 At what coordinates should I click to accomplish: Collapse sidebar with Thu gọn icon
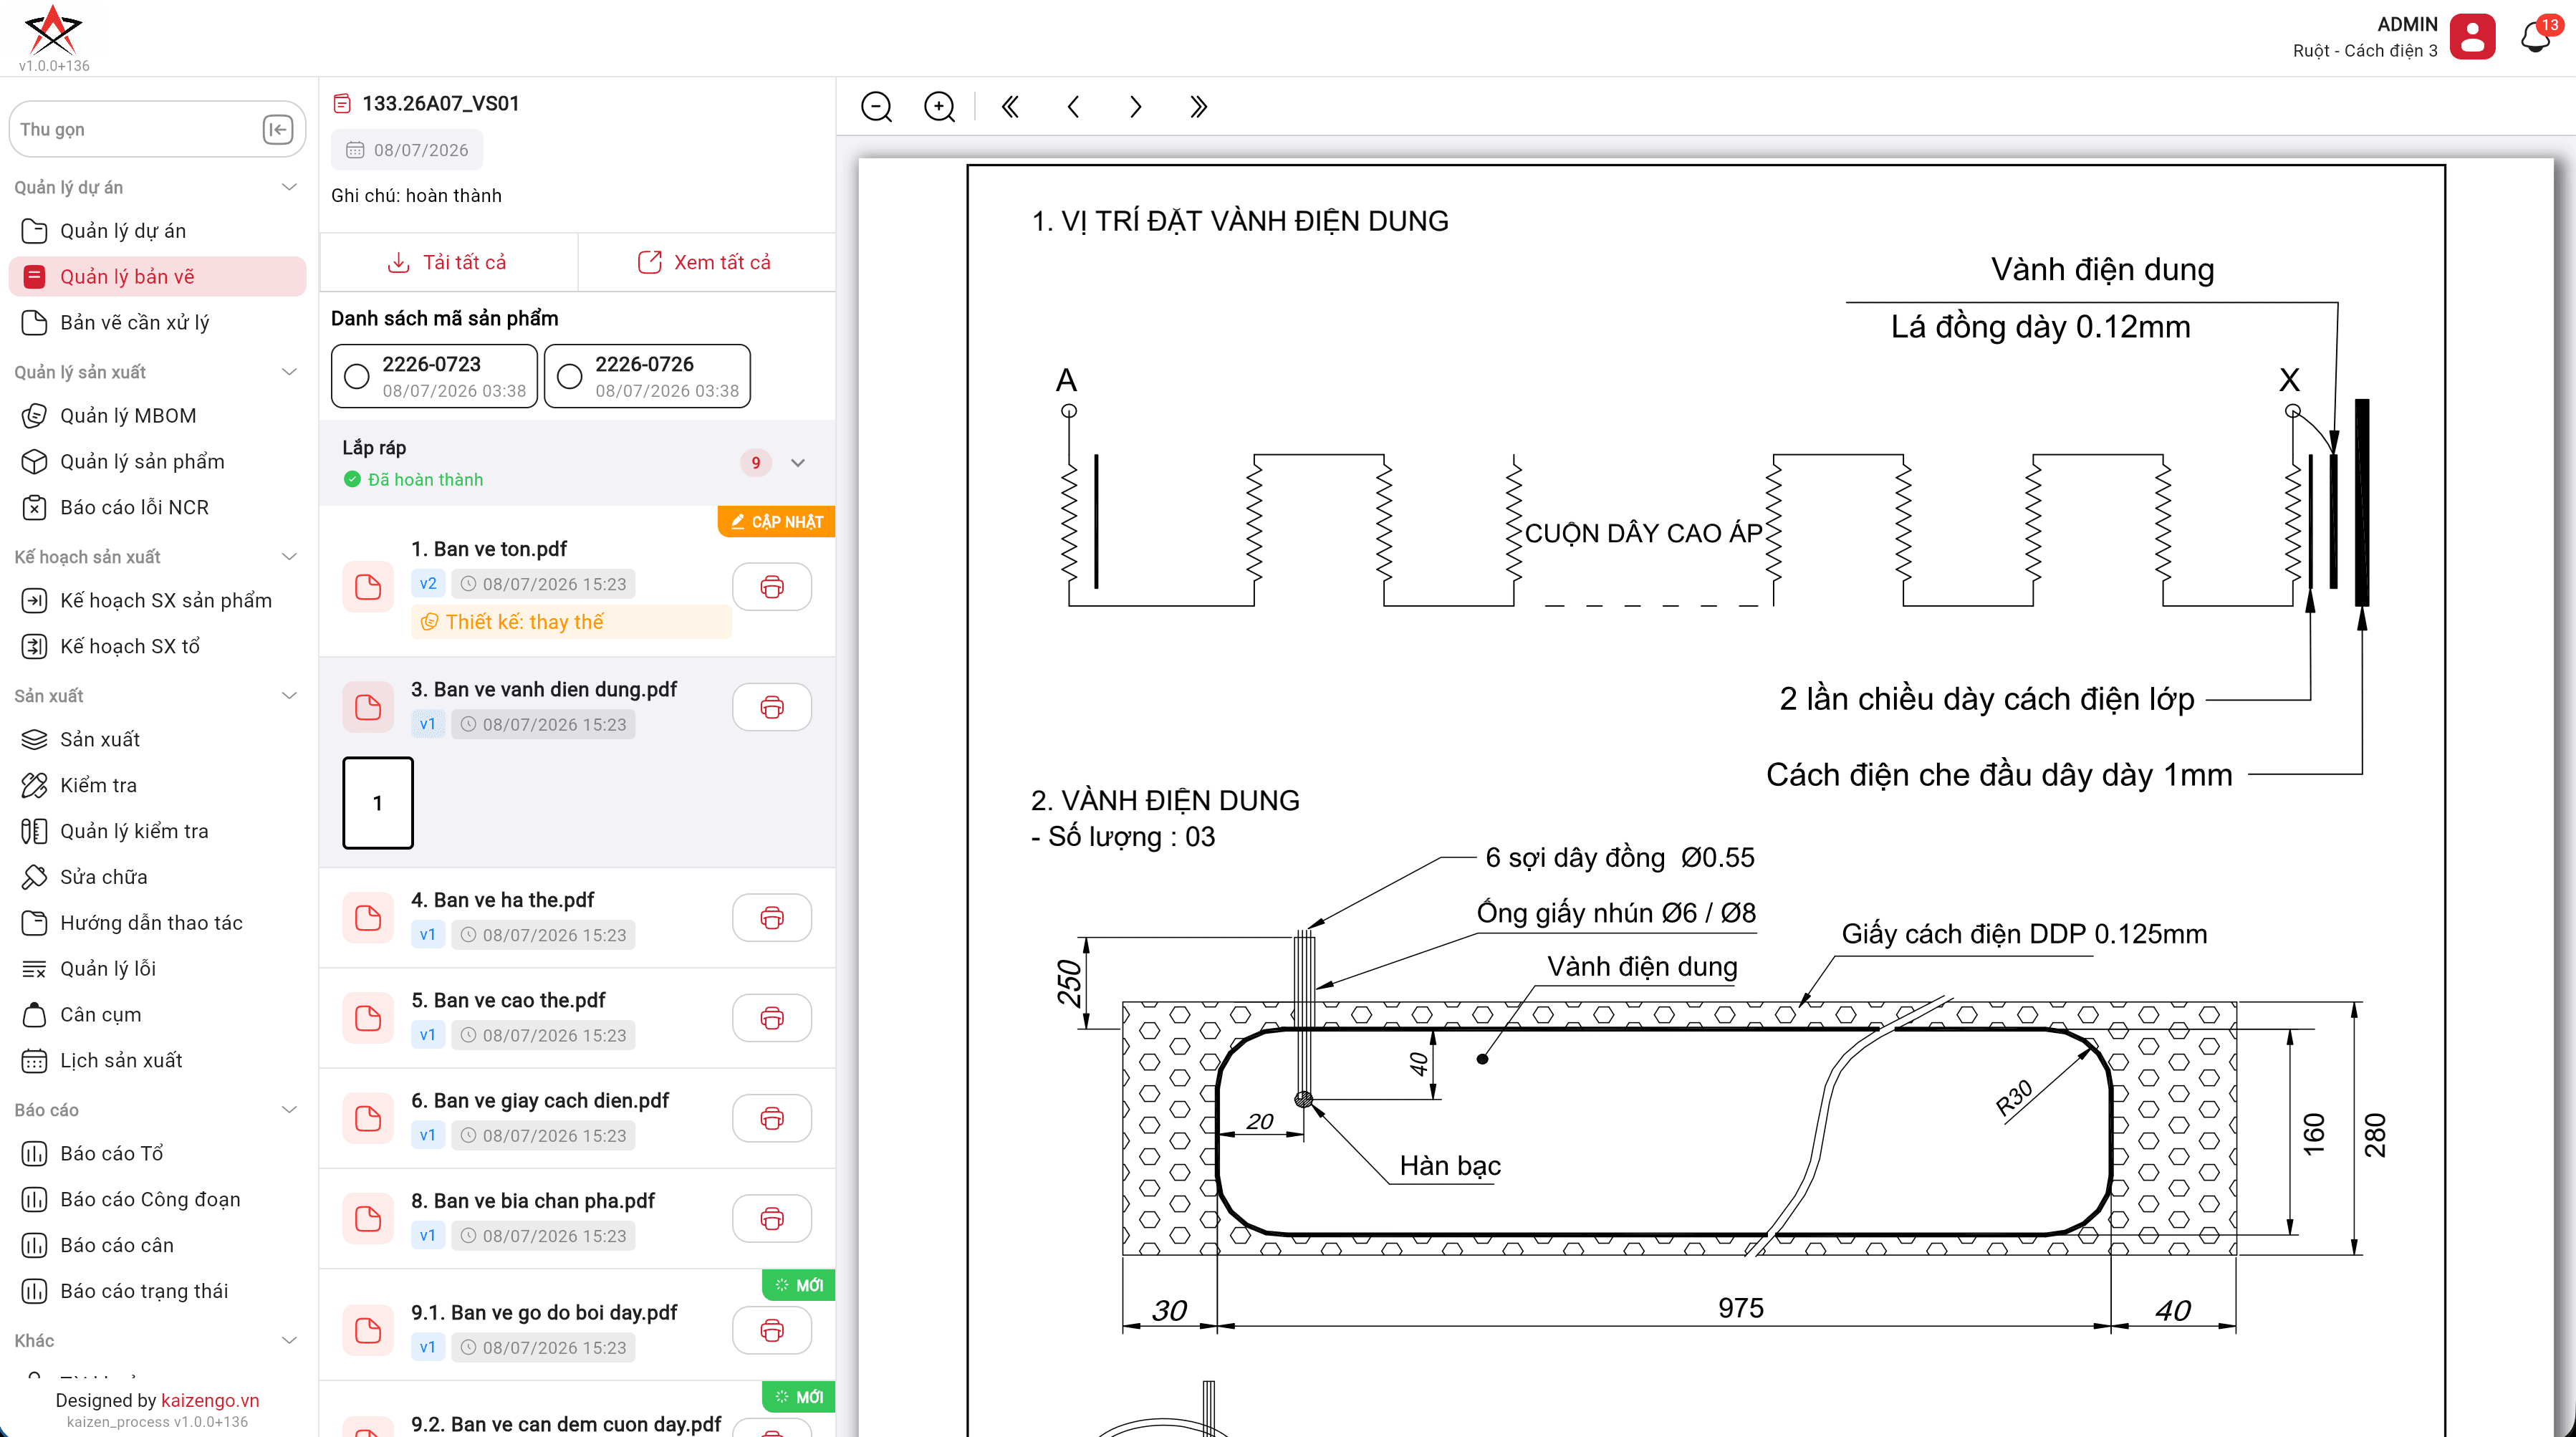click(x=277, y=129)
